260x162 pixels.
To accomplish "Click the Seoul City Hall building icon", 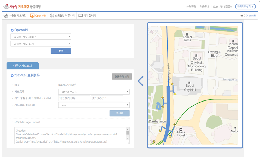I will 189,83.
